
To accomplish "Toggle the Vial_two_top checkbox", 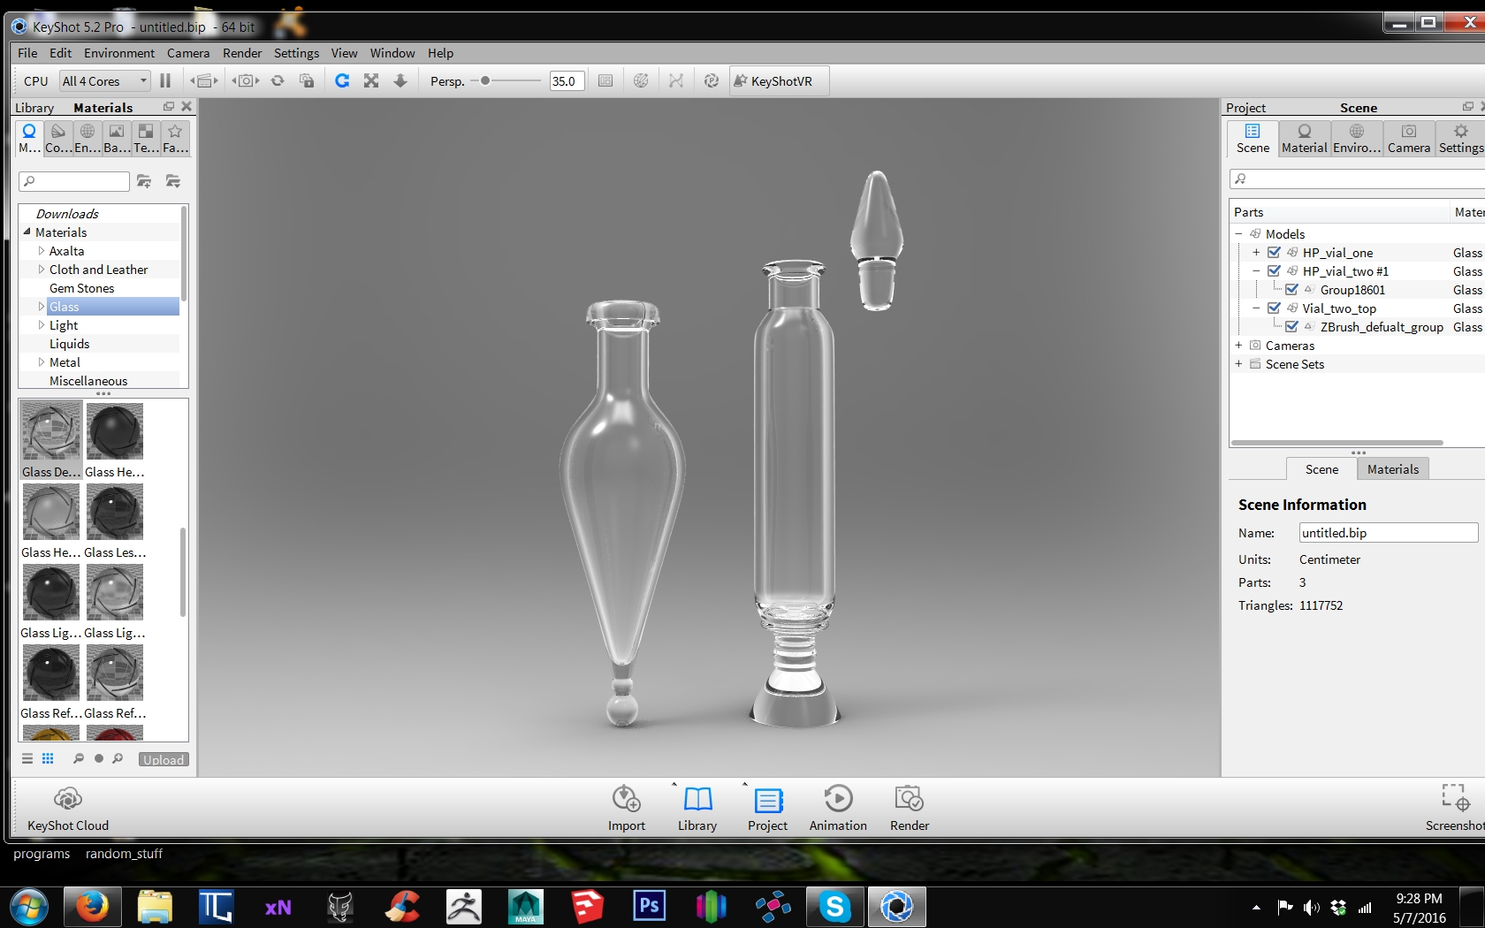I will pyautogui.click(x=1274, y=308).
